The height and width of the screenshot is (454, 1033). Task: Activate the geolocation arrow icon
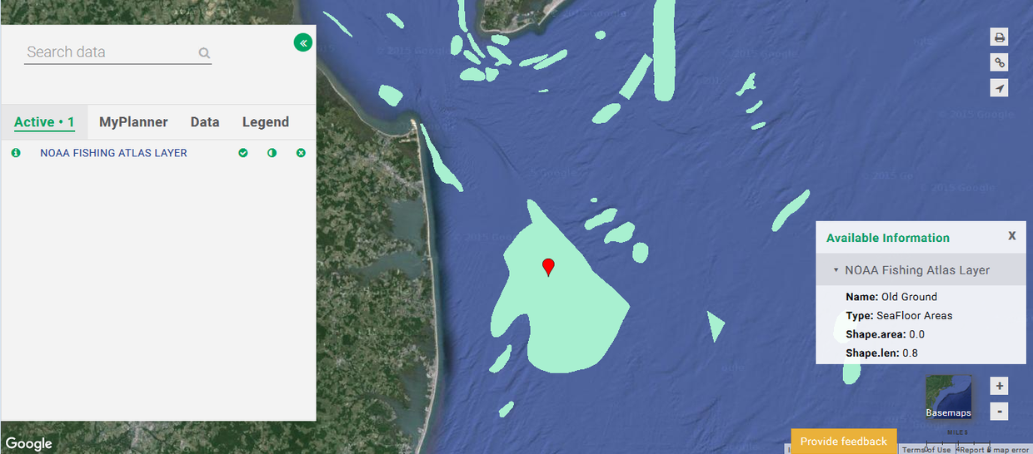pos(999,88)
